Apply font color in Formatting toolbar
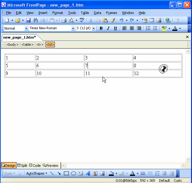This screenshot has width=192, height=183. click(x=175, y=28)
